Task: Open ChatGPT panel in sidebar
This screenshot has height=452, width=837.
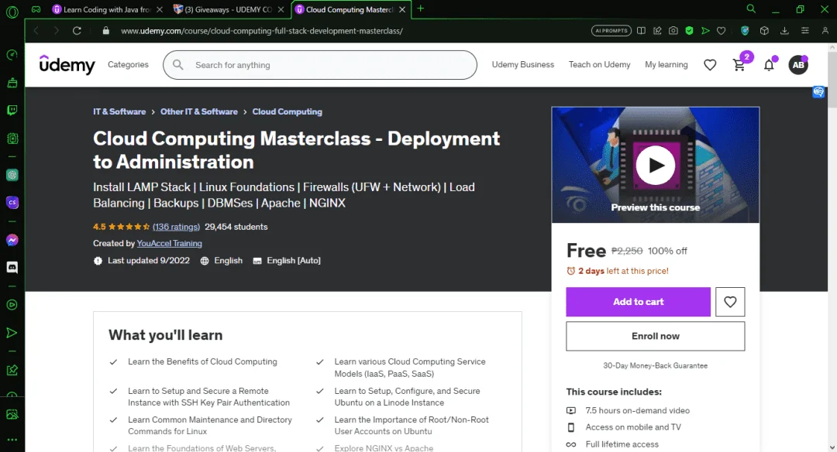Action: pyautogui.click(x=12, y=175)
